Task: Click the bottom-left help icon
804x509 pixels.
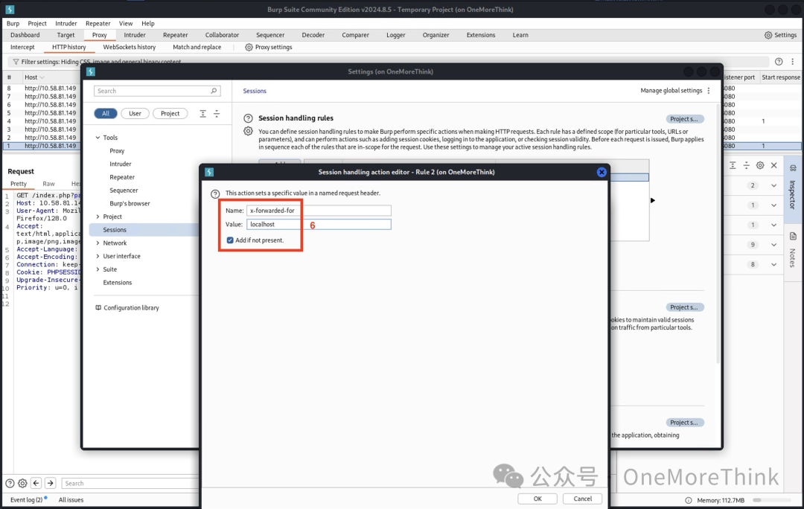Action: [10, 484]
